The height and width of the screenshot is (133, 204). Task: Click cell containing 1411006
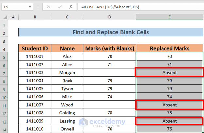point(35,97)
